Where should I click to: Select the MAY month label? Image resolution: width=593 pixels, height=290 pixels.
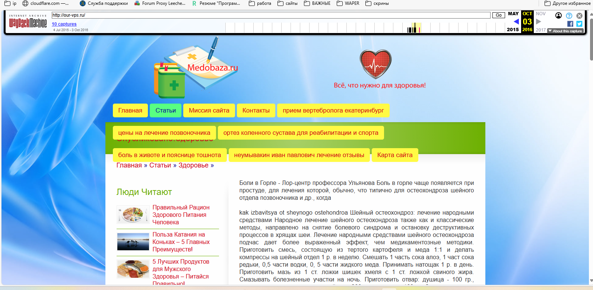pos(513,14)
